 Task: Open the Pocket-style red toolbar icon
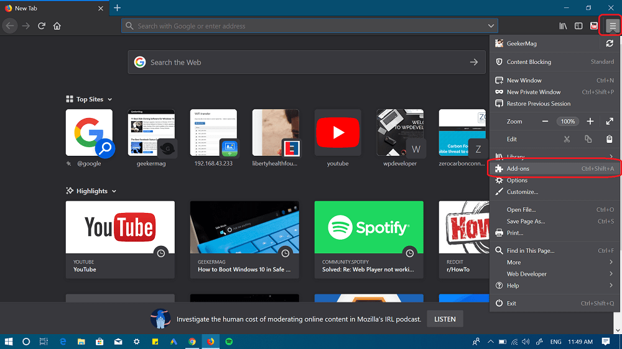(594, 25)
